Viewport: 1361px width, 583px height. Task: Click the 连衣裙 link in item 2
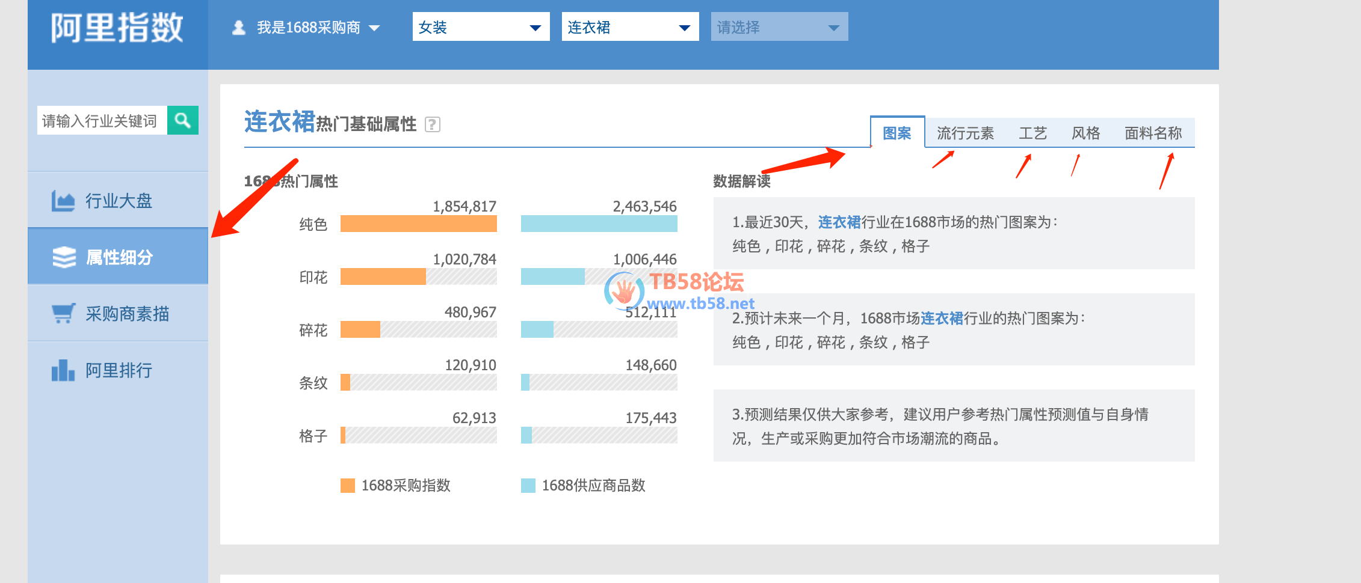[x=942, y=319]
